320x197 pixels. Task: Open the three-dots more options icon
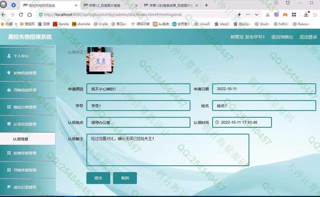click(x=248, y=15)
